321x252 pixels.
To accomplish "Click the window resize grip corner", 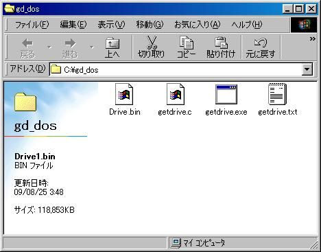I will pyautogui.click(x=313, y=244).
